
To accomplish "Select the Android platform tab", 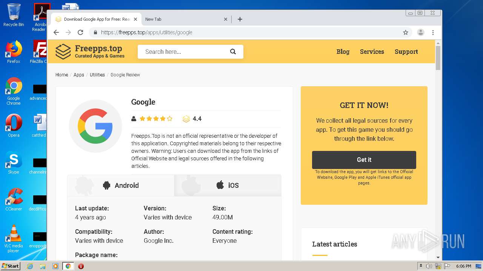I will [121, 185].
